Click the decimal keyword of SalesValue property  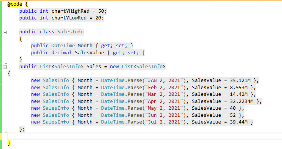tap(62, 53)
